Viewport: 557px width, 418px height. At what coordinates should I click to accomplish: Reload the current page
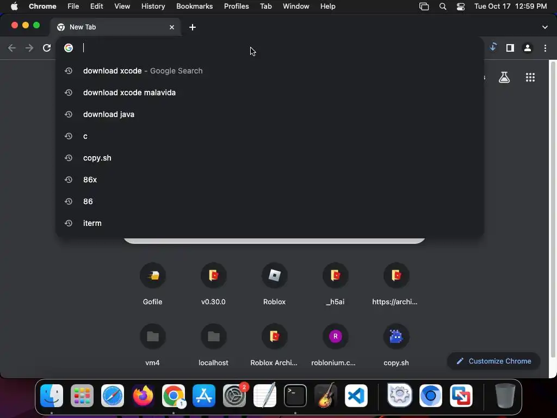coord(47,48)
